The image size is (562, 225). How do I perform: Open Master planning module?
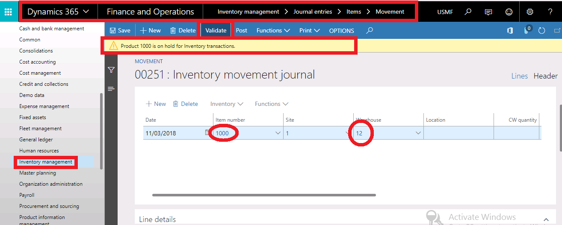(x=38, y=173)
